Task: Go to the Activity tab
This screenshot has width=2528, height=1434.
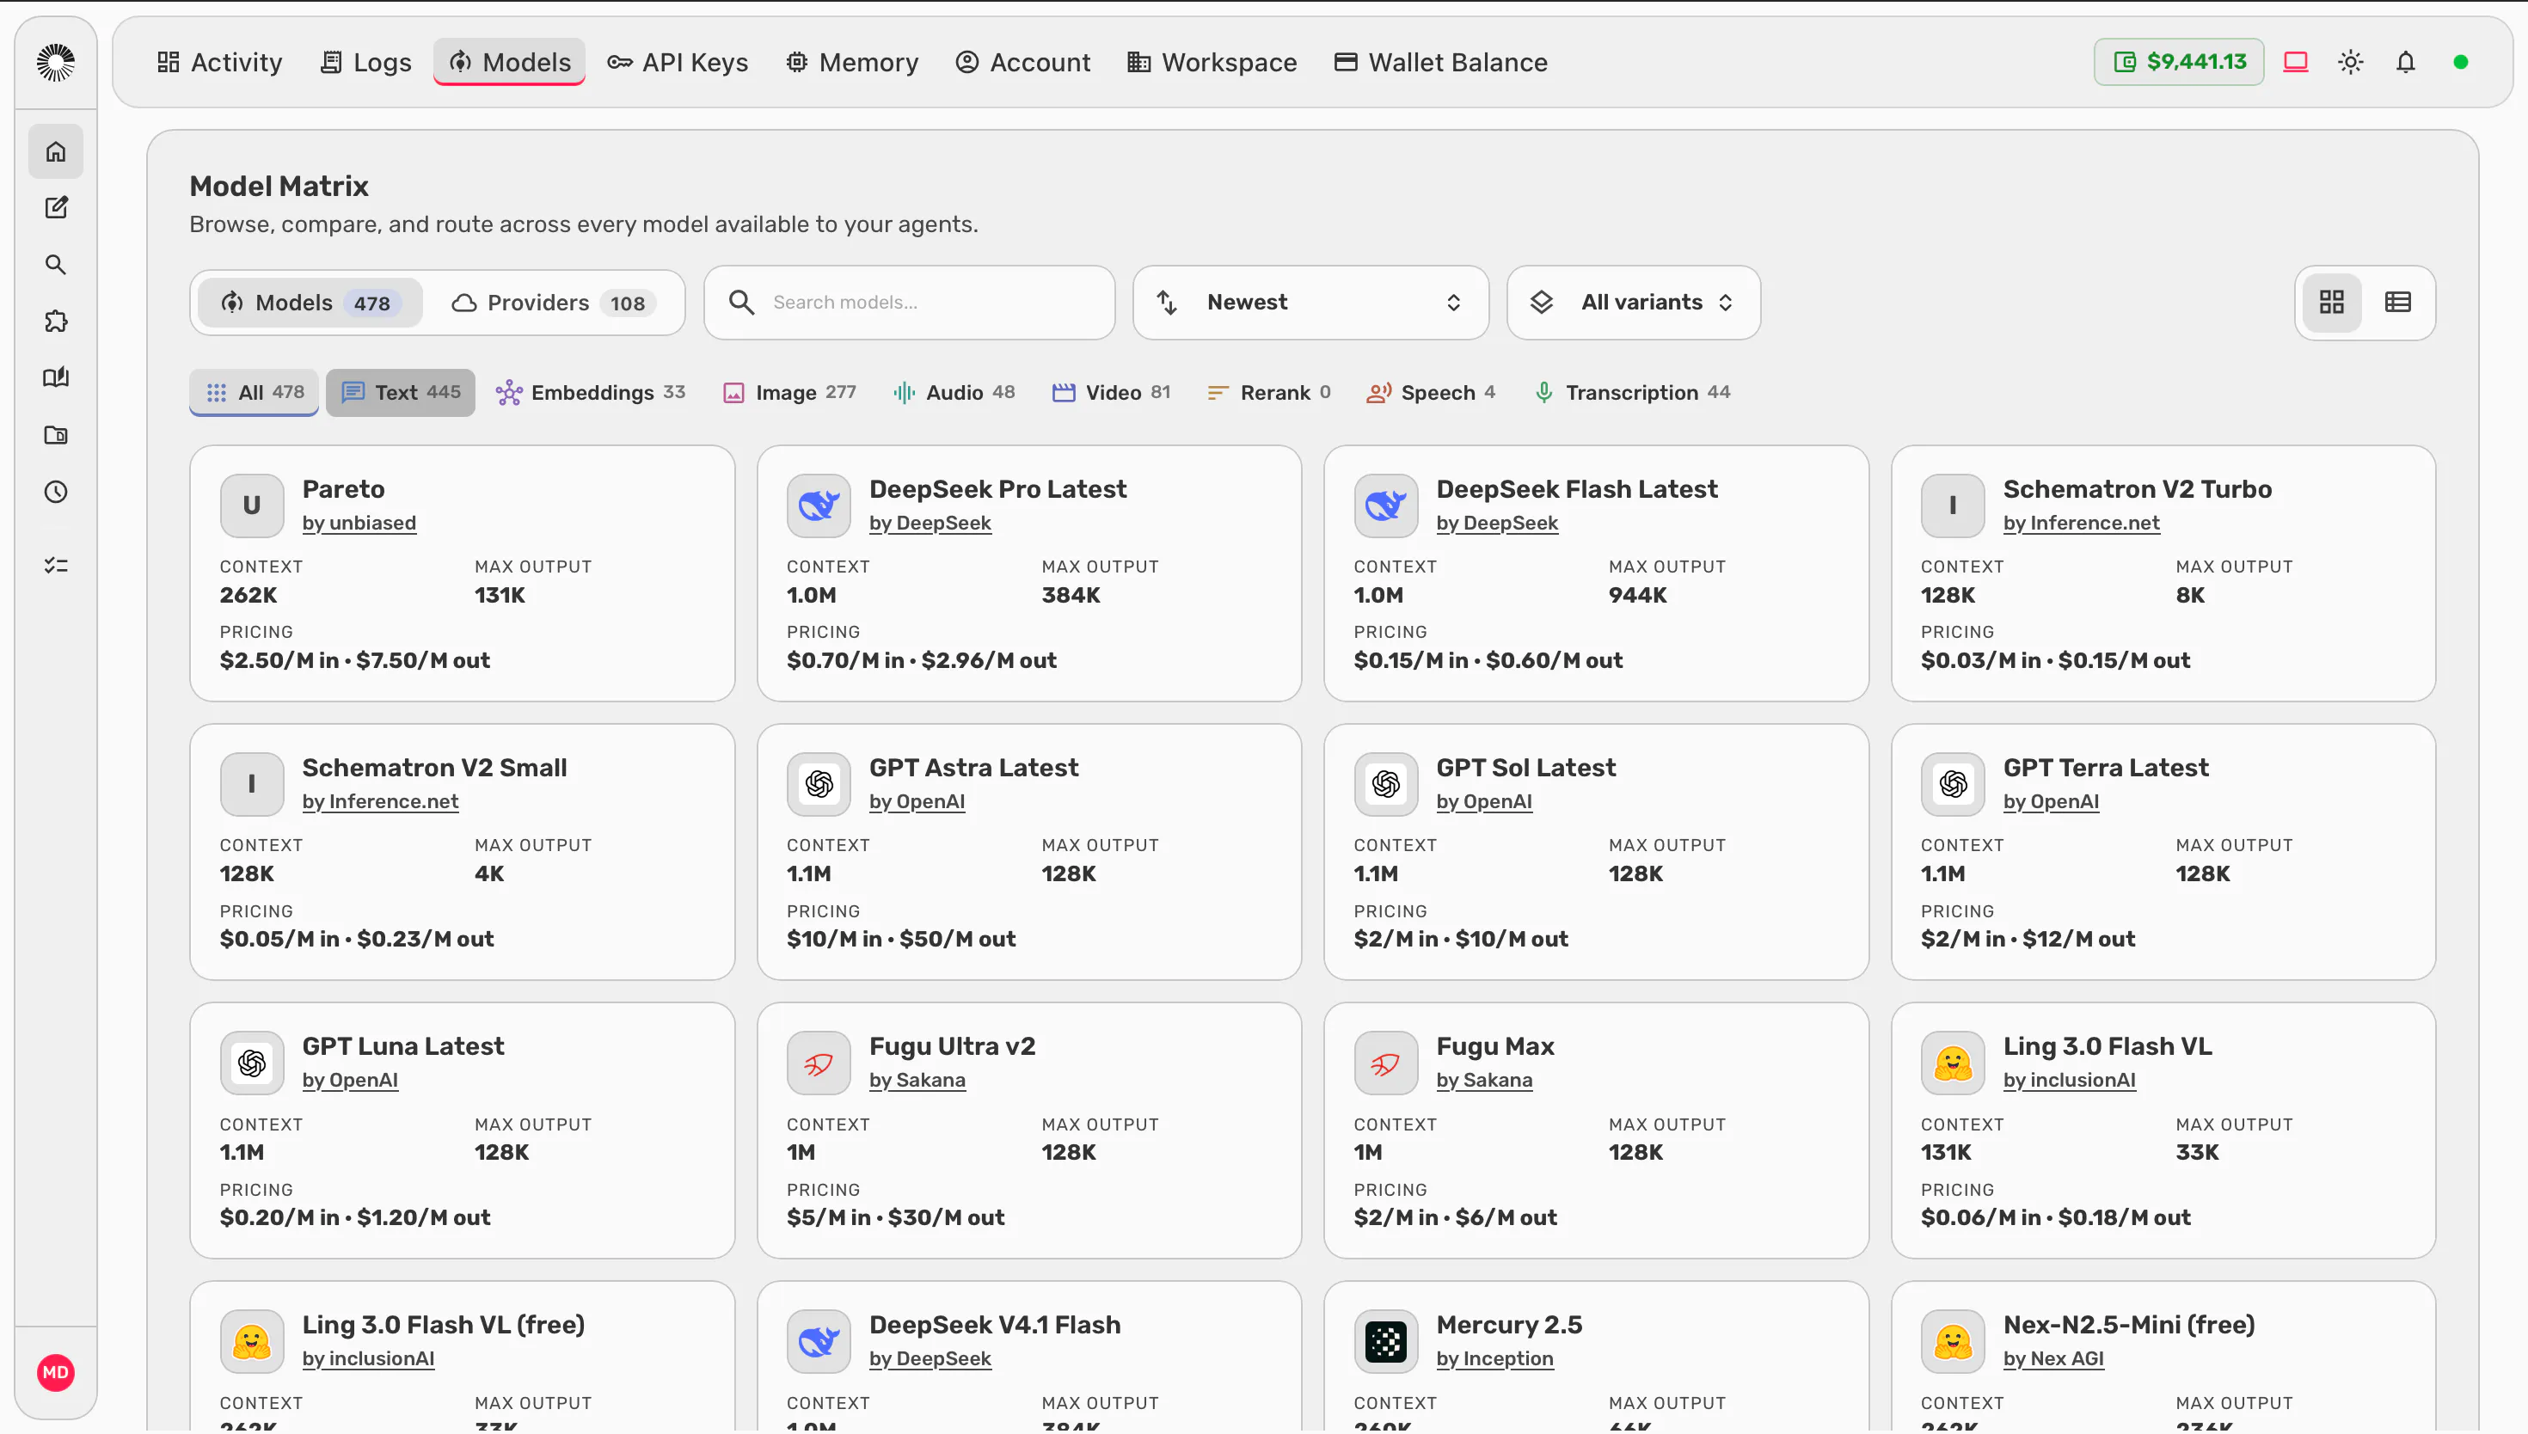Action: pos(219,62)
